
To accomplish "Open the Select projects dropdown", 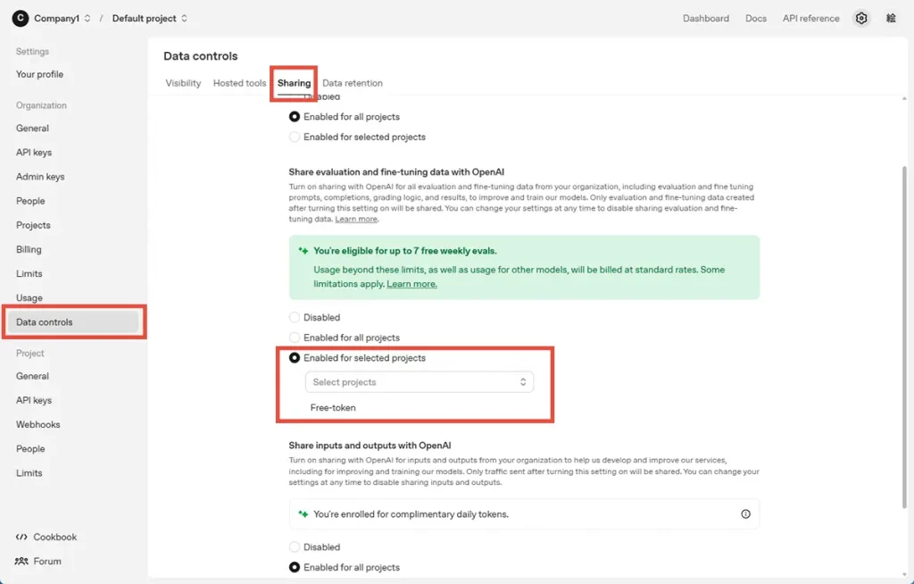I will pos(420,382).
